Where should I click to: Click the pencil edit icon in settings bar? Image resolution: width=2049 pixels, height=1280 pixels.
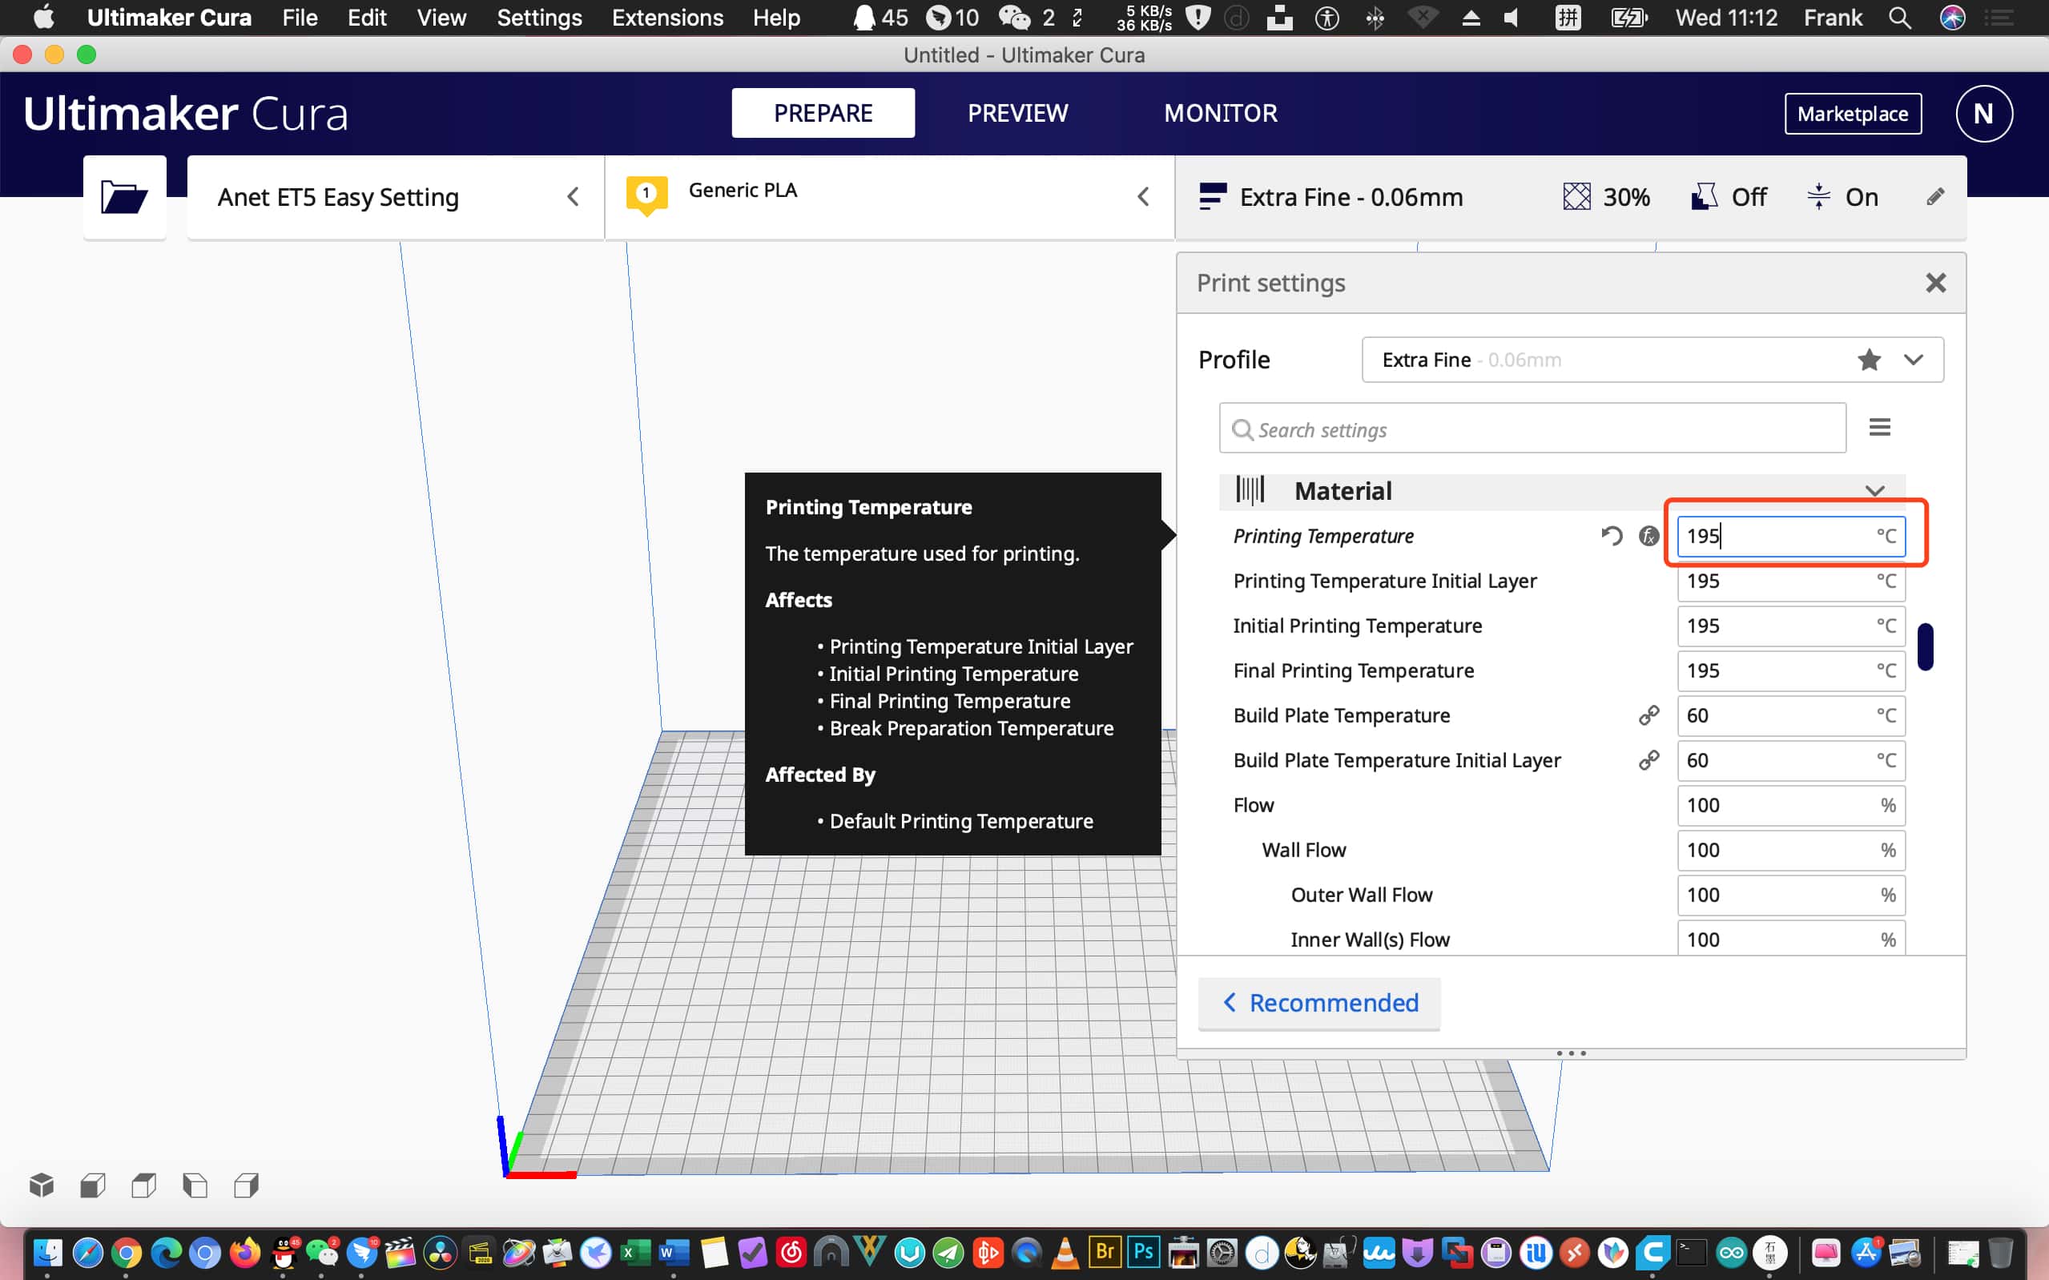click(x=1934, y=197)
